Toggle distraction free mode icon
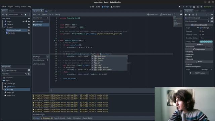Screen dimensions: 215x121 click(x=181, y=11)
